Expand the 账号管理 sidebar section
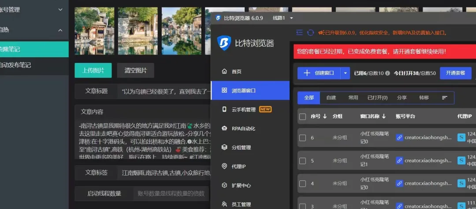Image resolution: width=476 pixels, height=209 pixels. (x=34, y=10)
